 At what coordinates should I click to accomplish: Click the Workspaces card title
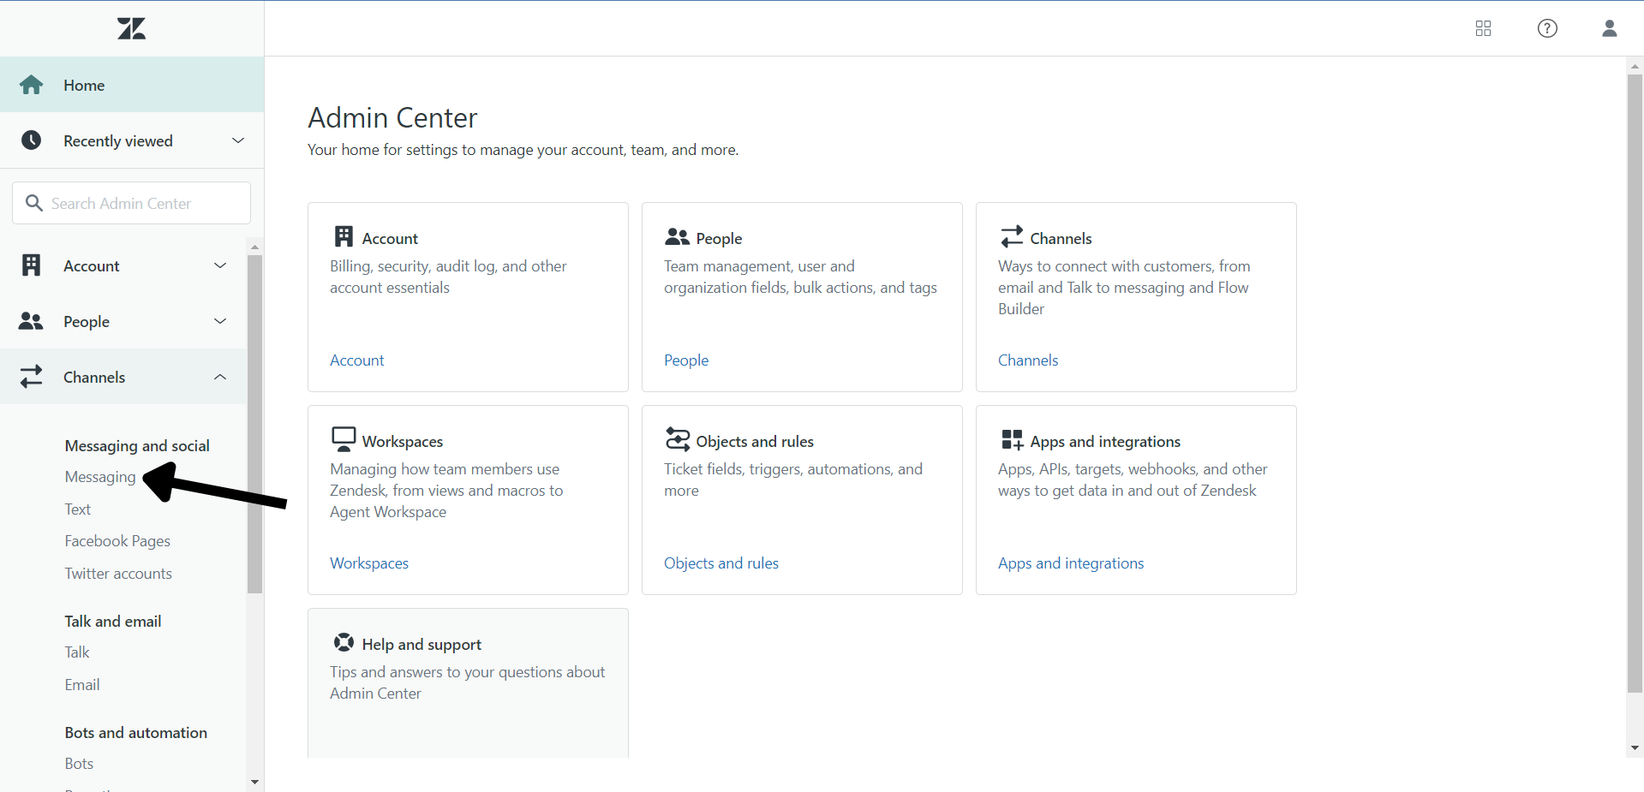[x=403, y=442]
